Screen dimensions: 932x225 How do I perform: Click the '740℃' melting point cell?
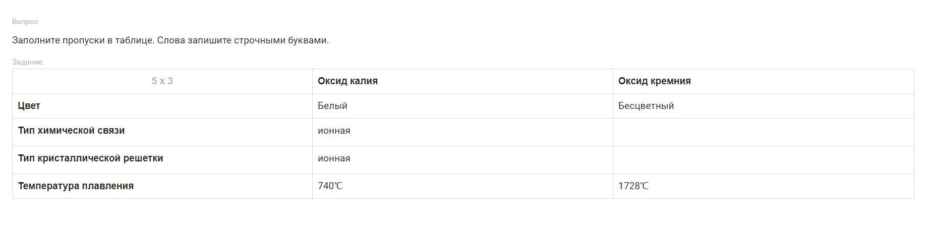click(330, 186)
